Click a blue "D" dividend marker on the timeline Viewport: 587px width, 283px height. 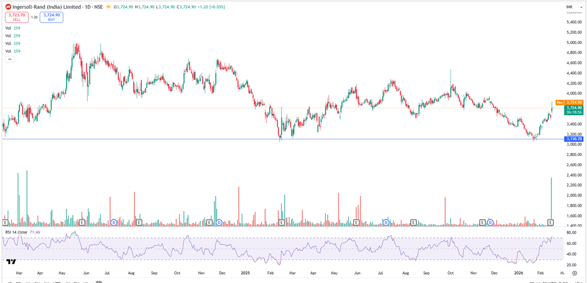tap(113, 222)
